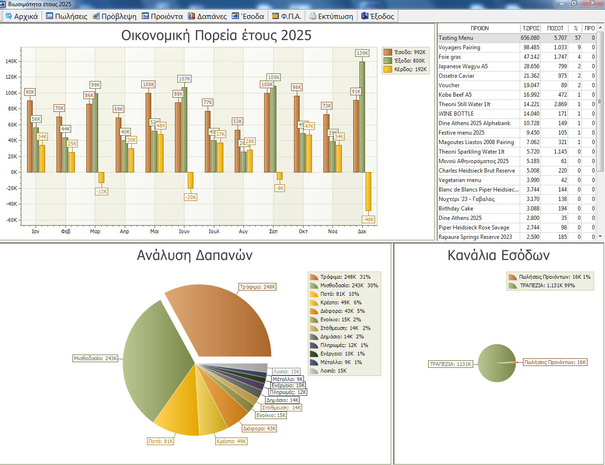Select the Festive menu 2025 row

(x=517, y=133)
